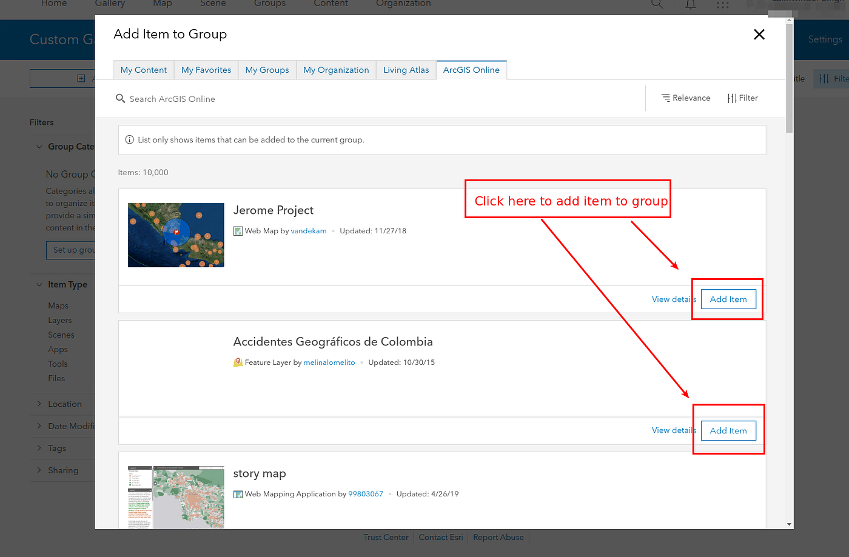The image size is (849, 557).
Task: Click the Feature Layer icon beside Accidentes Geográficos
Action: tap(237, 362)
